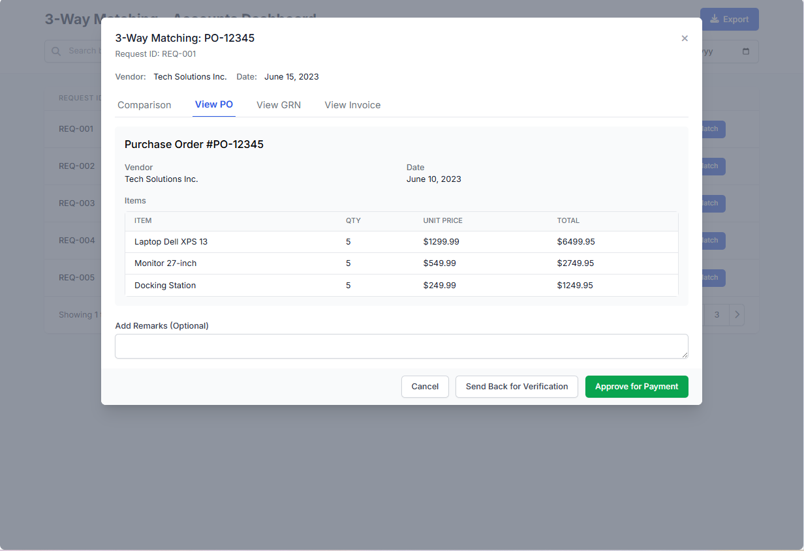Viewport: 804px width, 551px height.
Task: Click the $2749.95 total value
Action: pos(575,263)
